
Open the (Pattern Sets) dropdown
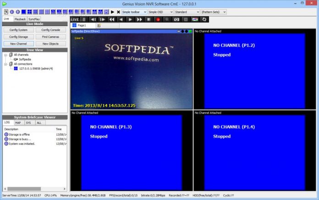coord(214,12)
